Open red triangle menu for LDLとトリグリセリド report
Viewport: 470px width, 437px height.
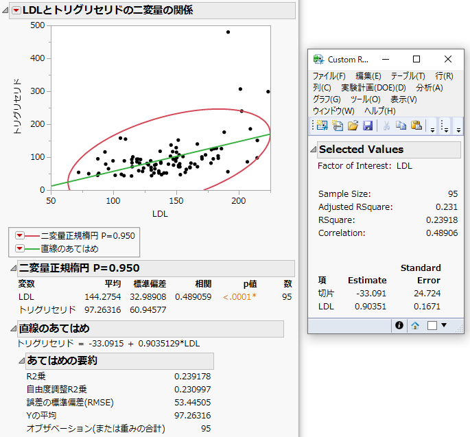(16, 10)
